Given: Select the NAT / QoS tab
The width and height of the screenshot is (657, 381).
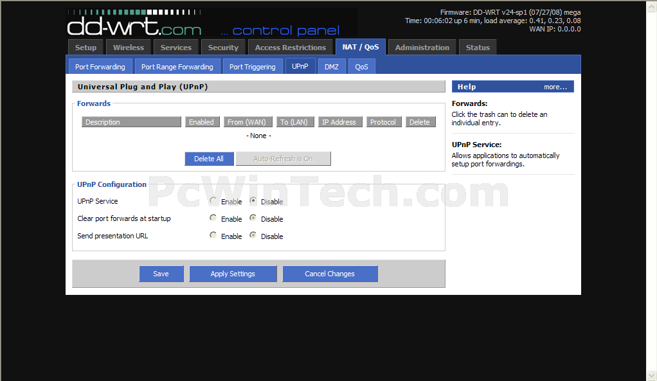Looking at the screenshot, I should pos(361,47).
